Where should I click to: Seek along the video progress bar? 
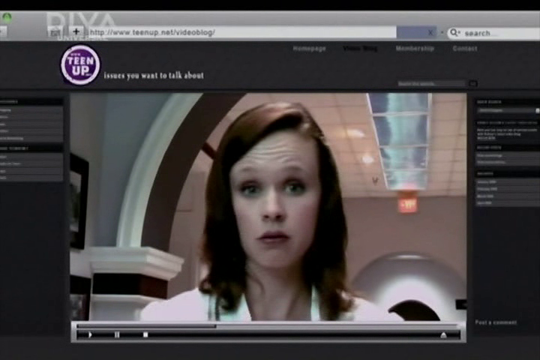pos(267,326)
